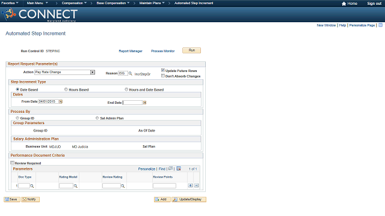Open Maintain Plans breadcrumb menu
This screenshot has width=385, height=216.
[152, 3]
